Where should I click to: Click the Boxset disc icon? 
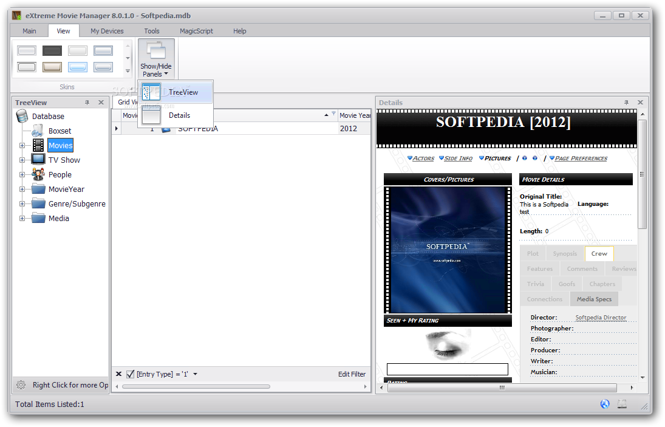coord(38,131)
